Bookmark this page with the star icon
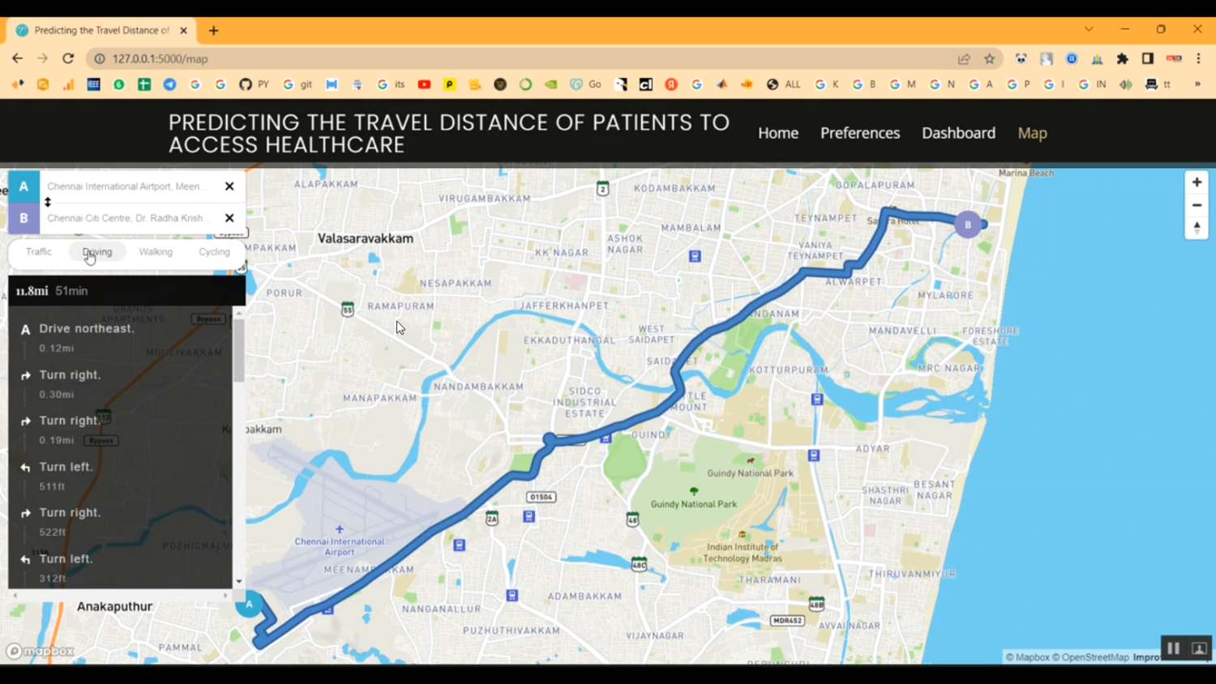Screen dimensions: 1216x684 click(x=989, y=59)
